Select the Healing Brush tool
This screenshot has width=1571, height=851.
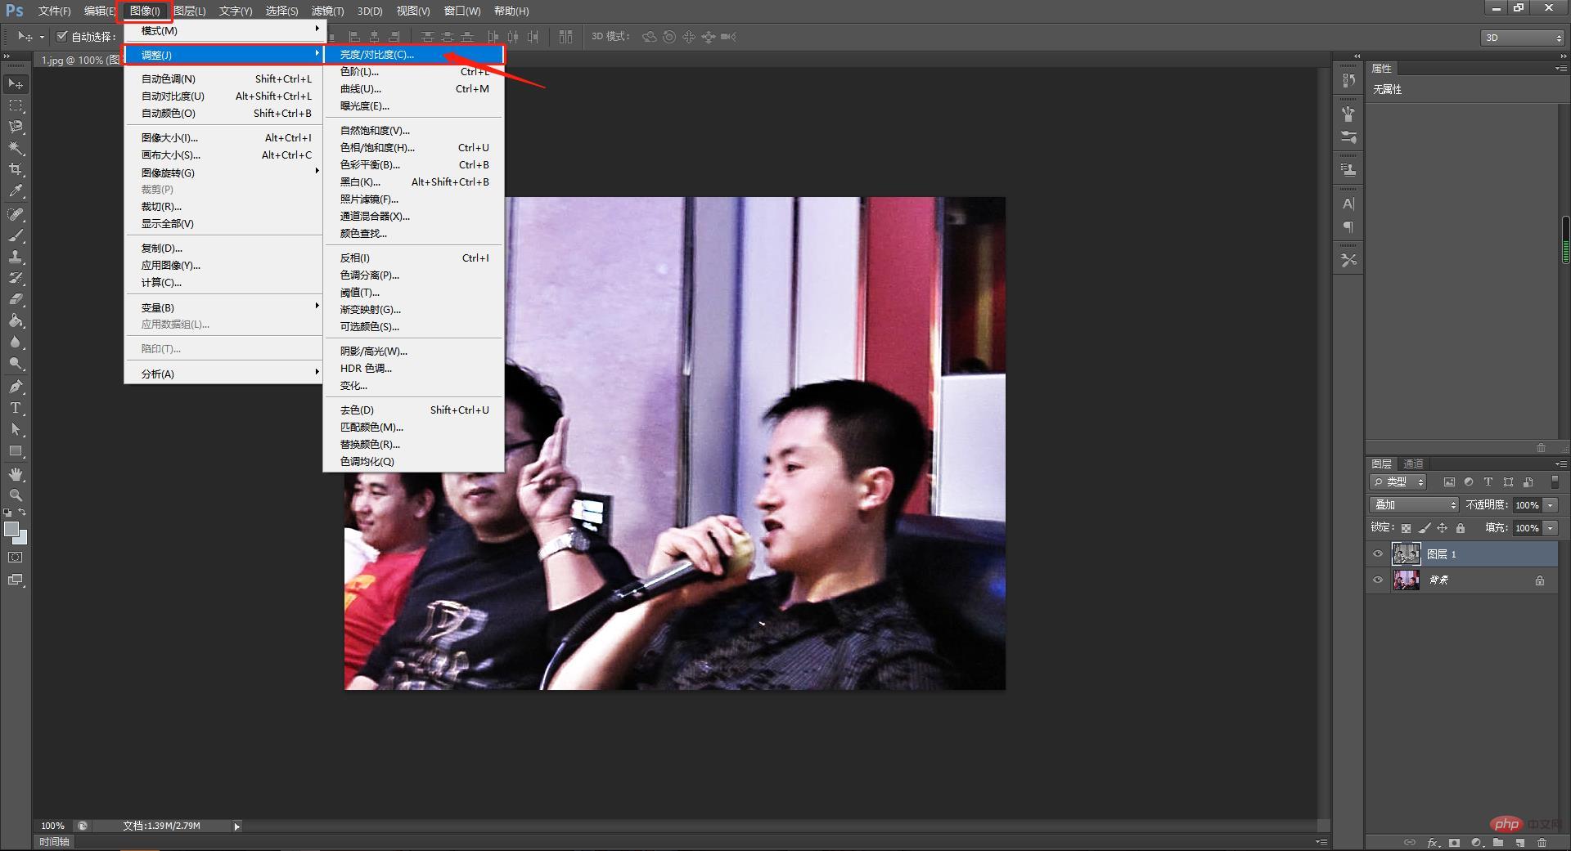coord(16,214)
